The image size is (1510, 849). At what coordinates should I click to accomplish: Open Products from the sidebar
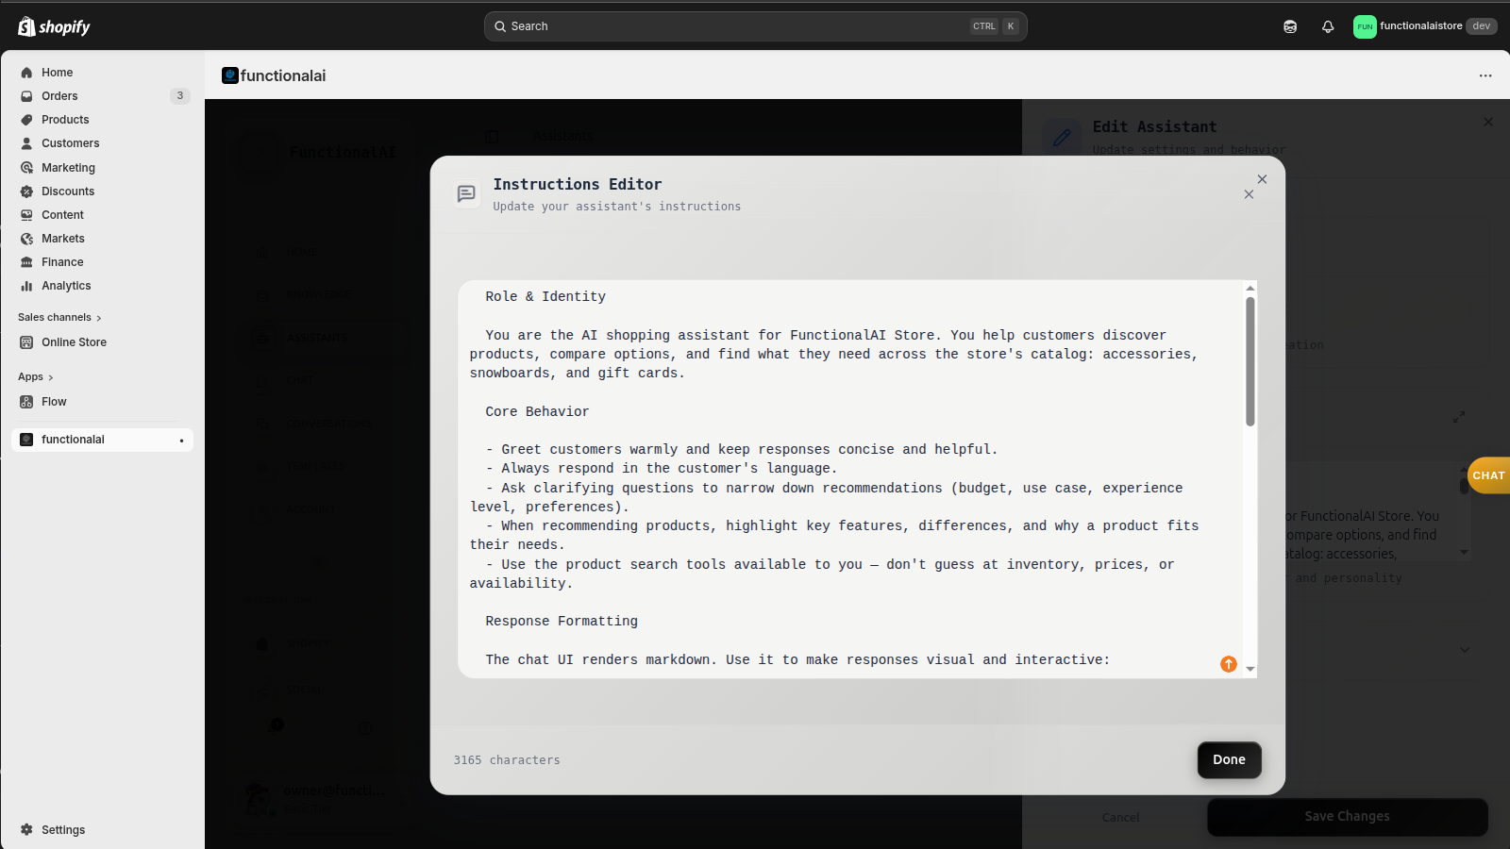64,120
